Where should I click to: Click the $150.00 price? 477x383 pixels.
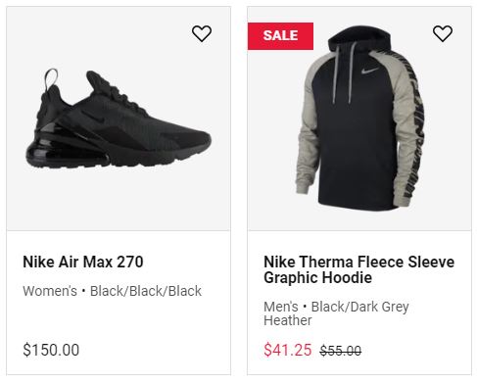[x=51, y=350]
